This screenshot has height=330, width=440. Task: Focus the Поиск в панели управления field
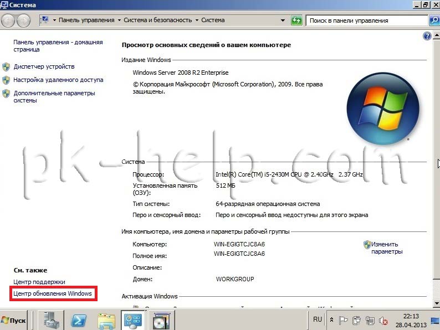coord(366,20)
